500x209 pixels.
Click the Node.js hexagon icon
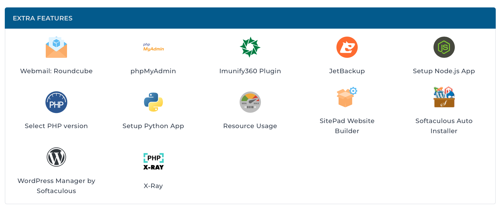coord(444,47)
